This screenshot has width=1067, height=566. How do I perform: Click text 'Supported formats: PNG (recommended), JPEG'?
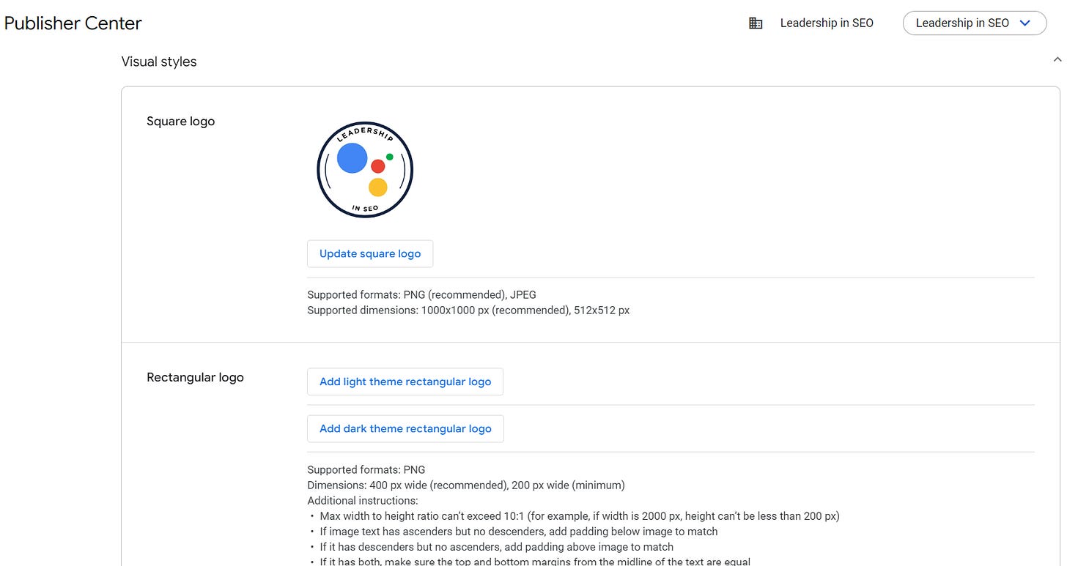421,294
